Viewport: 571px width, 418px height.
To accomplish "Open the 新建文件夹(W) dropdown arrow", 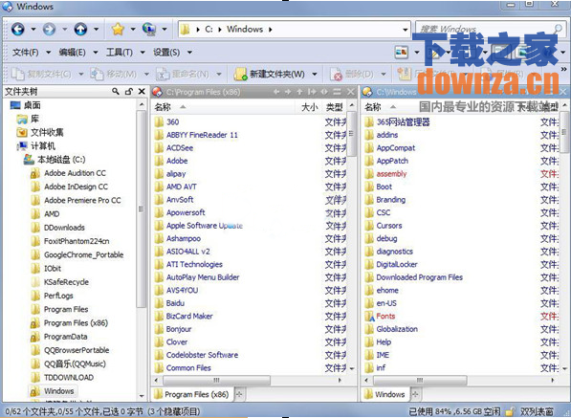I will coord(315,74).
